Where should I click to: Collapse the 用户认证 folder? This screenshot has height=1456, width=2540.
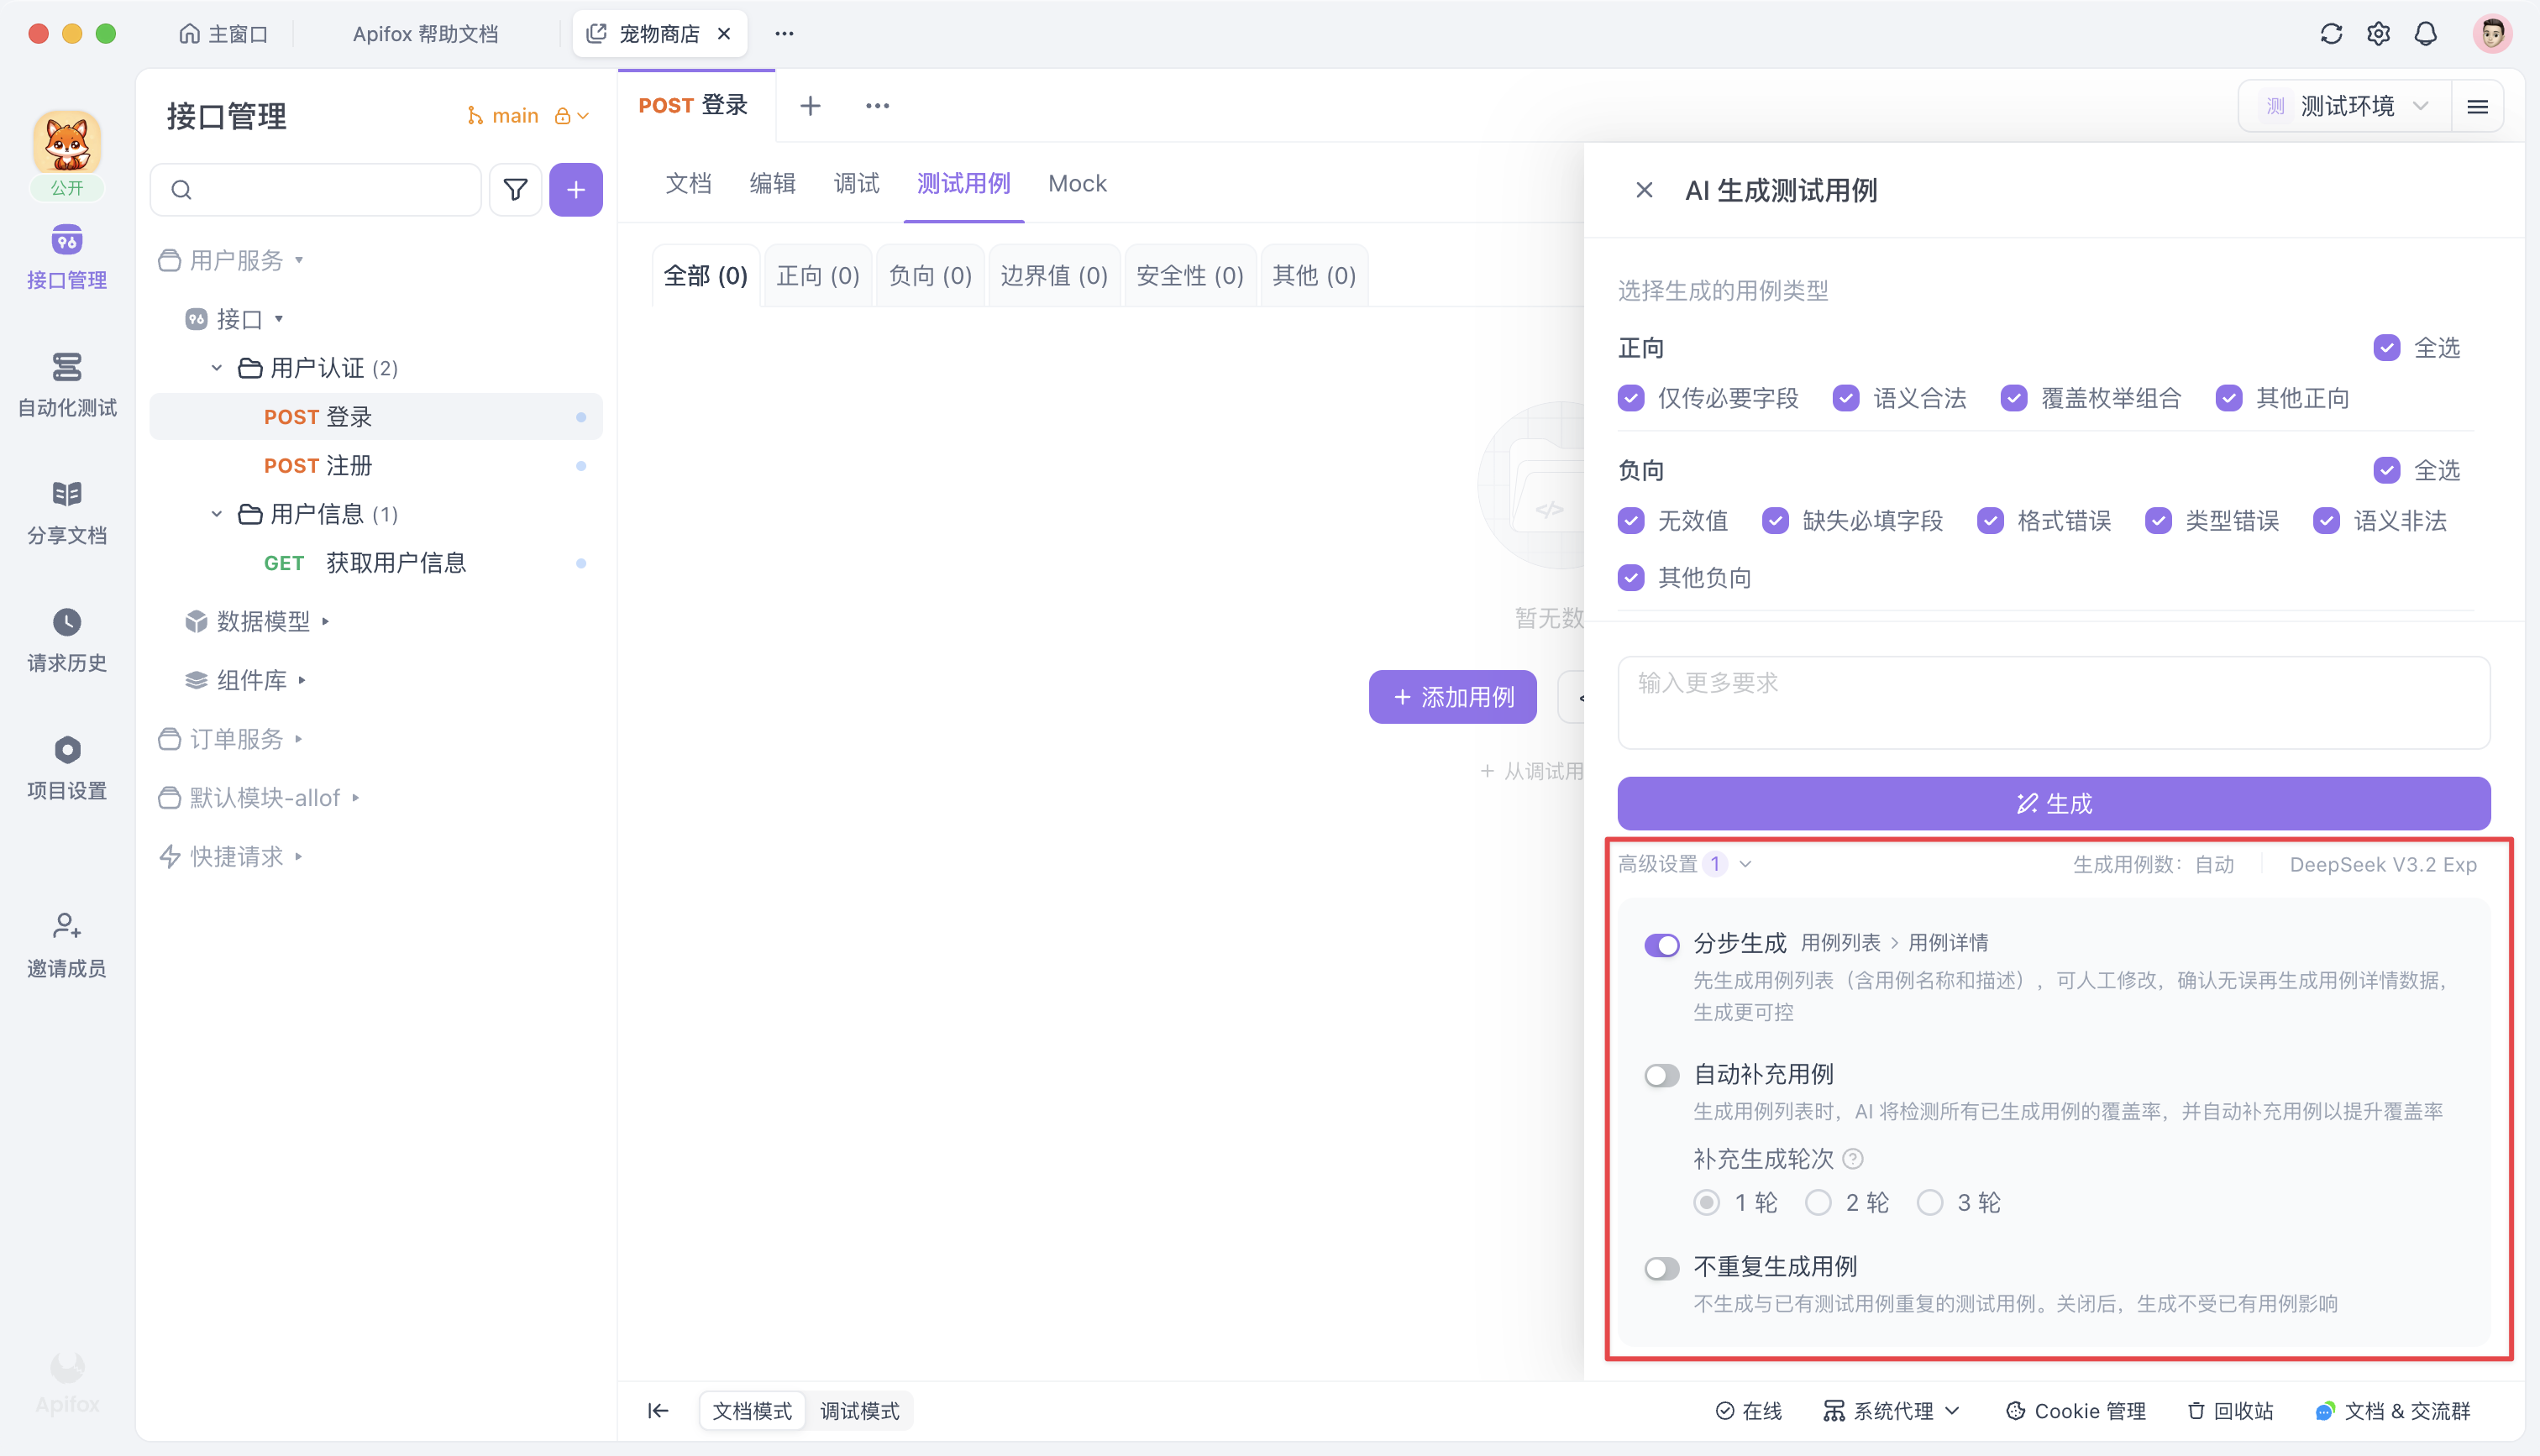[216, 367]
